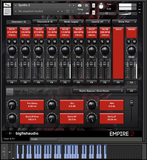Select the Conv convolution effect icon
Screen dimensions: 147x160
[10, 92]
